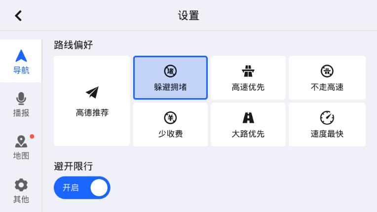The width and height of the screenshot is (377, 212).
Task: Choose 少收费 fewer tolls preference
Action: pos(170,124)
